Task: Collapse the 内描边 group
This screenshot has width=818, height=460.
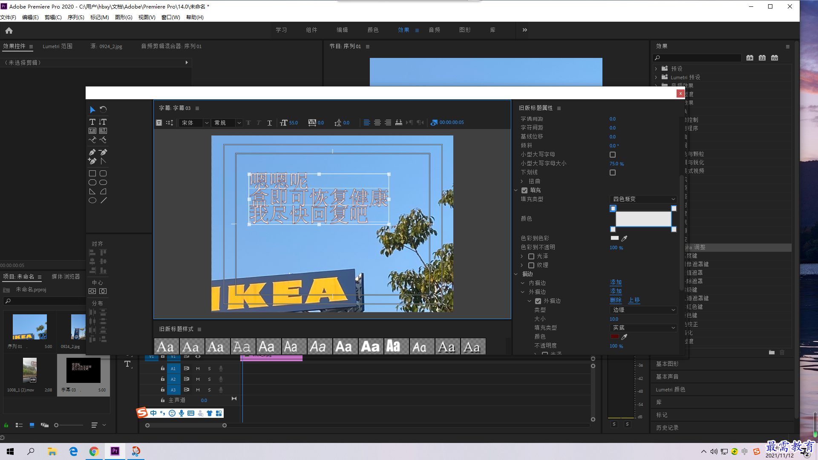Action: pyautogui.click(x=522, y=283)
